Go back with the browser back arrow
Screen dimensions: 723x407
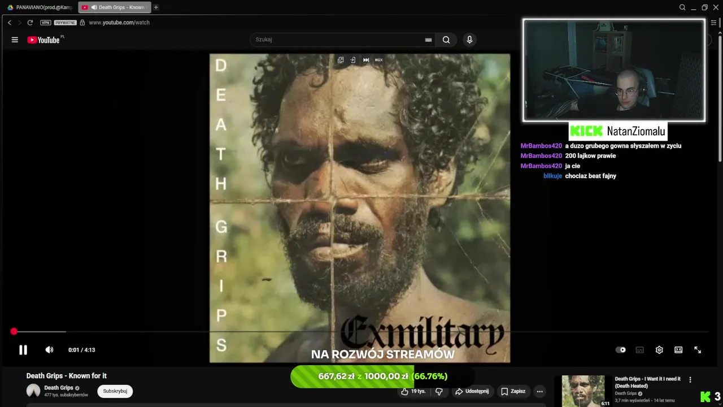click(x=10, y=23)
